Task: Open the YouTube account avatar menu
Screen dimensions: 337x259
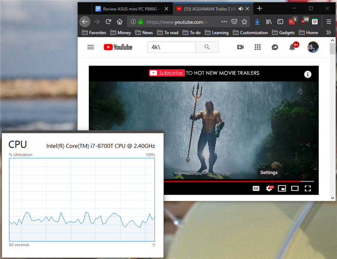Action: click(x=313, y=47)
